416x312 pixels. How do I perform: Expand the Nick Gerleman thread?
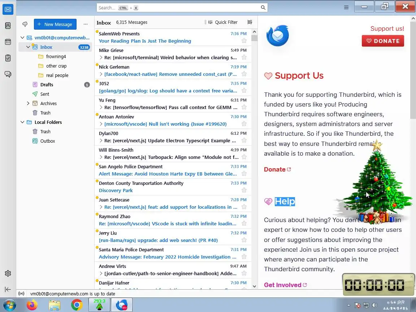click(101, 74)
